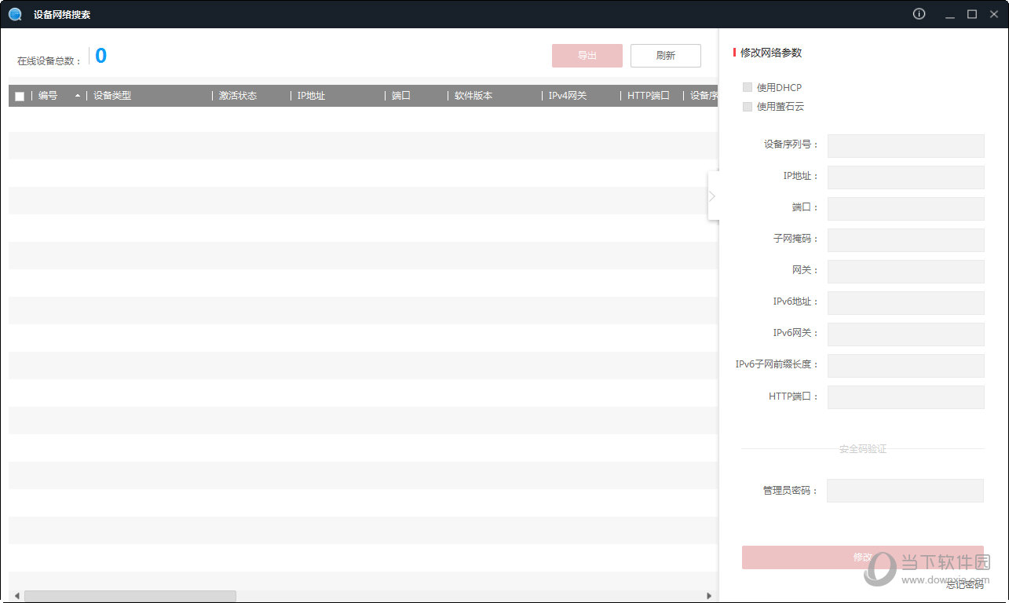Click the sort arrow beside 编号 column

pos(78,96)
